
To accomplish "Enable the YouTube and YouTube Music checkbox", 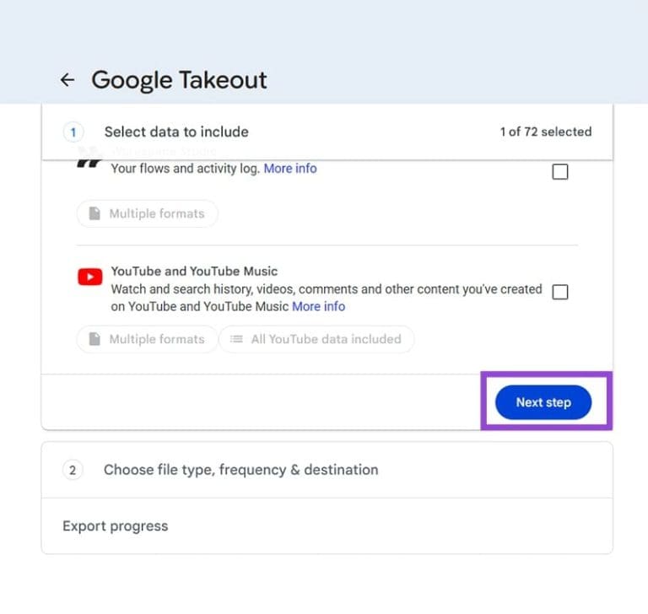I will coord(559,292).
